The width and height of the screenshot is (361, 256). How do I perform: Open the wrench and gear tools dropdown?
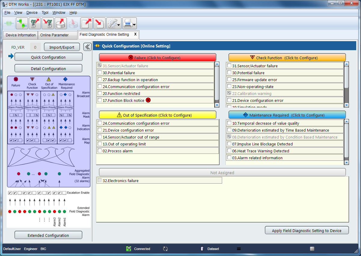114,23
